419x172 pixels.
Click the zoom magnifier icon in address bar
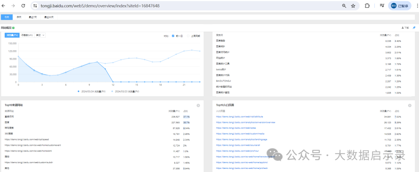pyautogui.click(x=344, y=5)
